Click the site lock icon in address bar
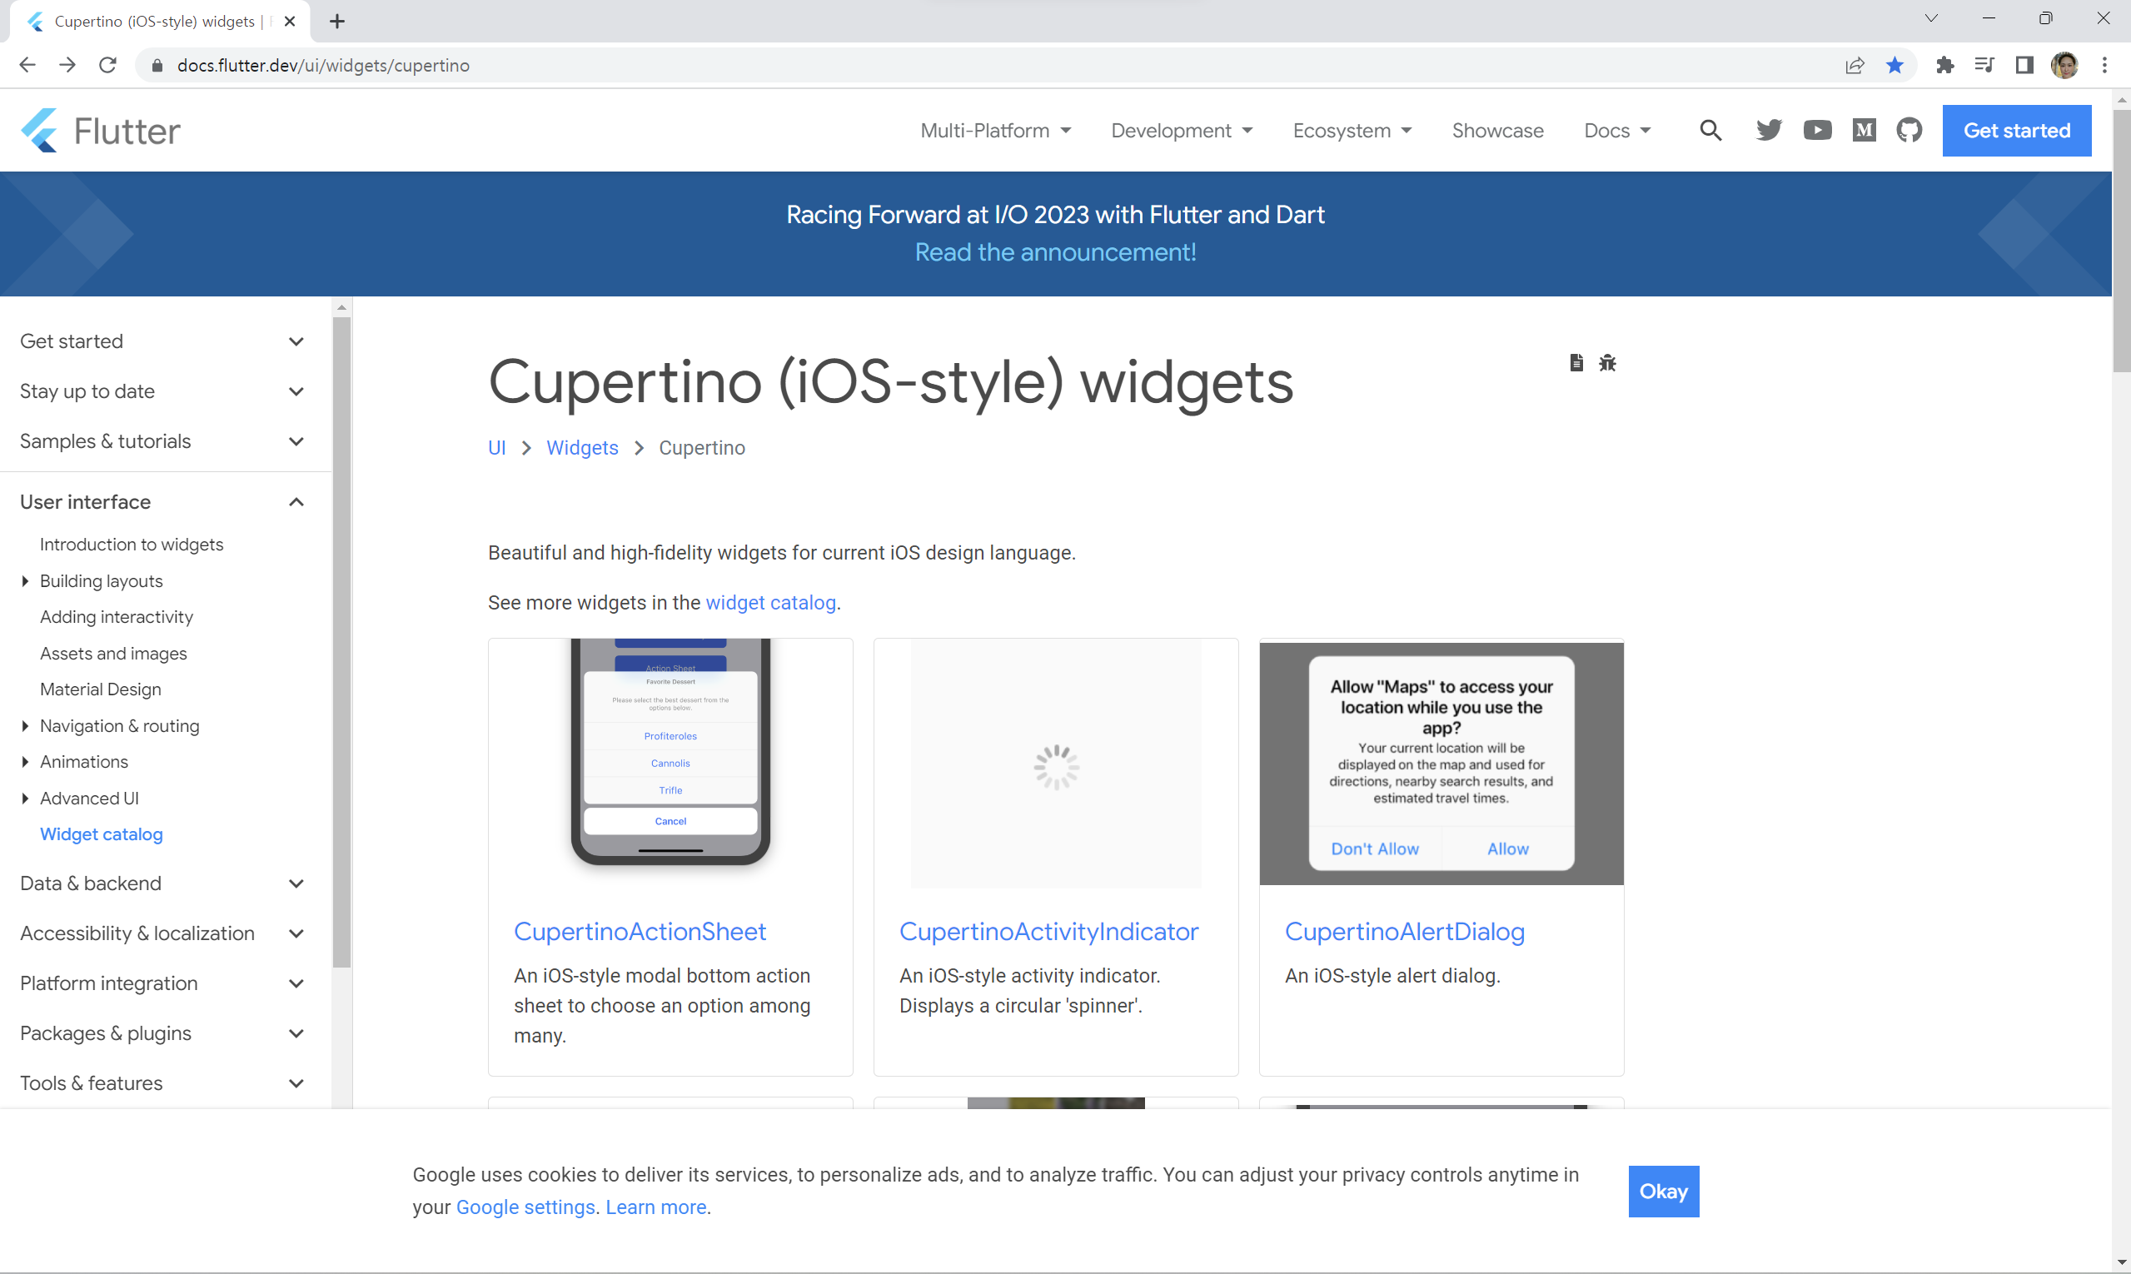This screenshot has width=2131, height=1274. (157, 65)
